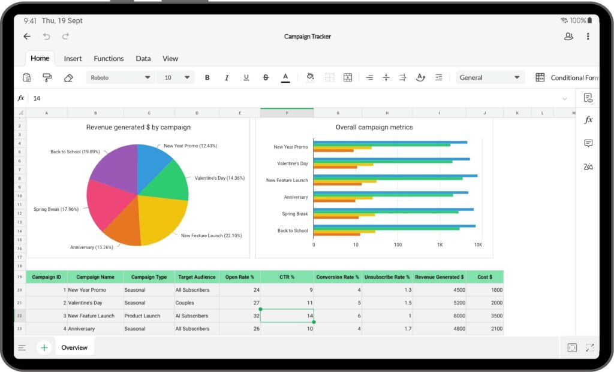The height and width of the screenshot is (372, 614).
Task: Click the Unsubscribe Rate % header cell
Action: pyautogui.click(x=387, y=277)
